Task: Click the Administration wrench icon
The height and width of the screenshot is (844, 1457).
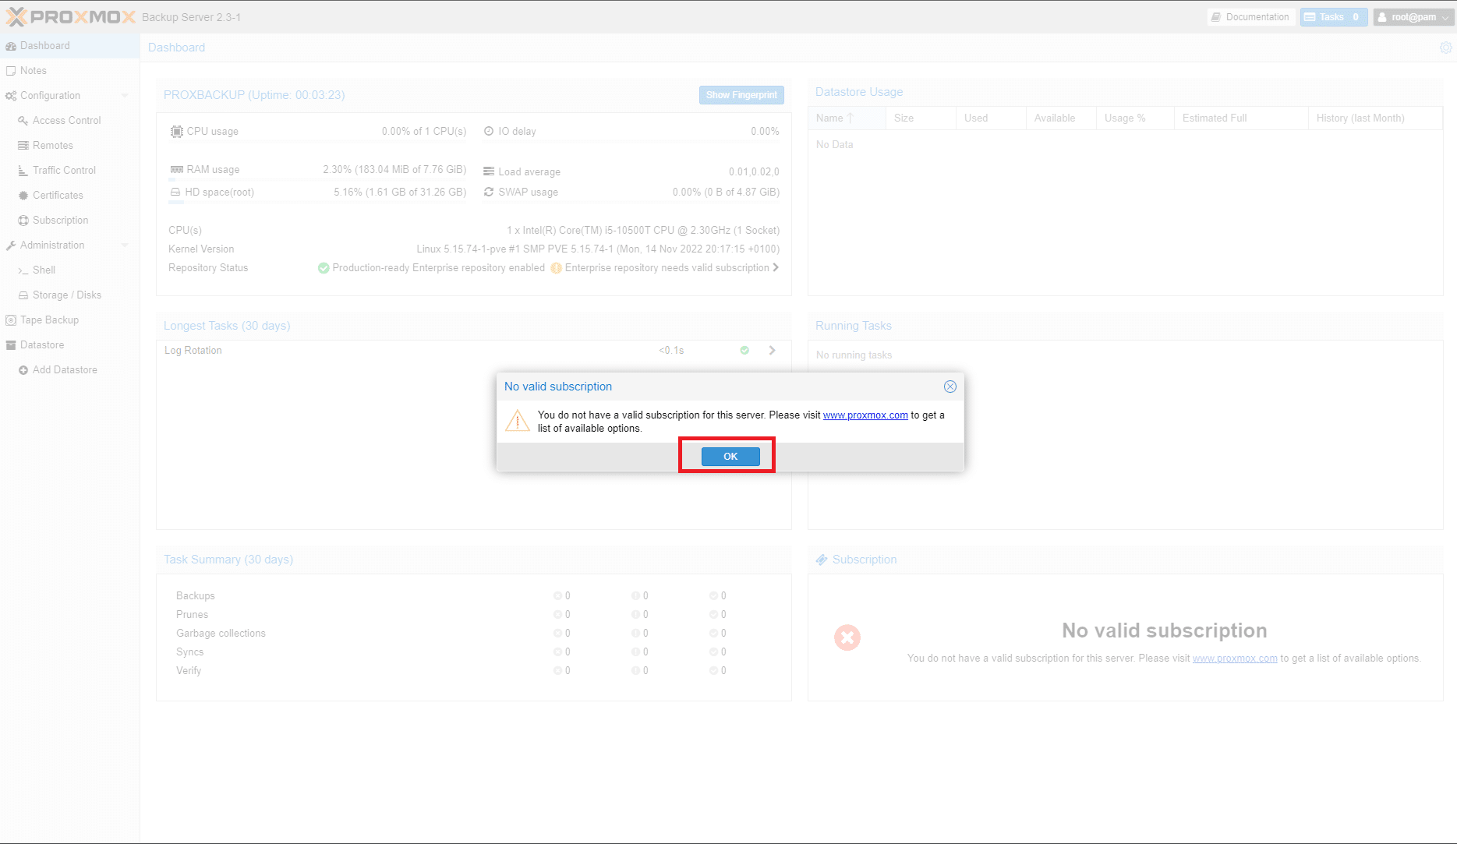Action: [11, 245]
